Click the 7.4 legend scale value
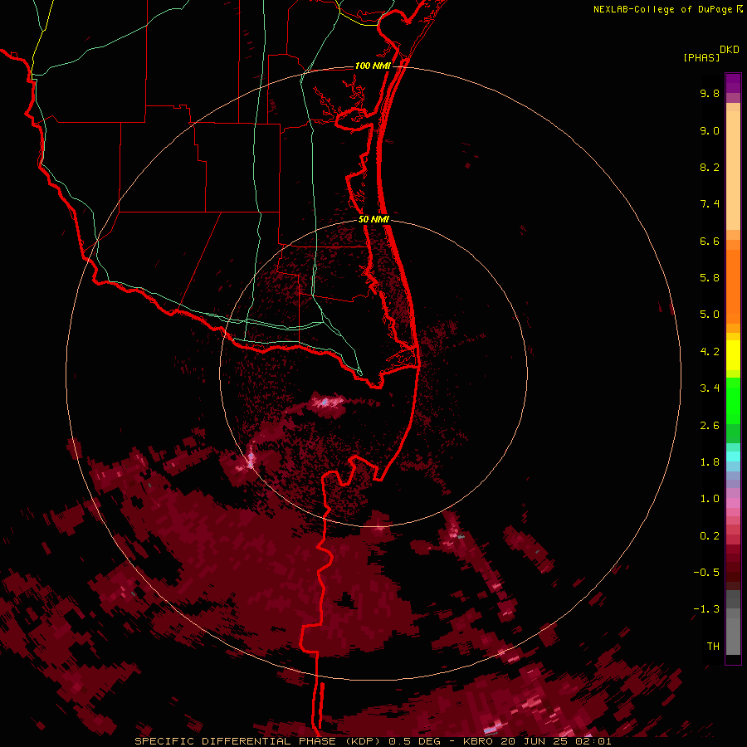Screen dimensions: 747x747 pos(710,204)
